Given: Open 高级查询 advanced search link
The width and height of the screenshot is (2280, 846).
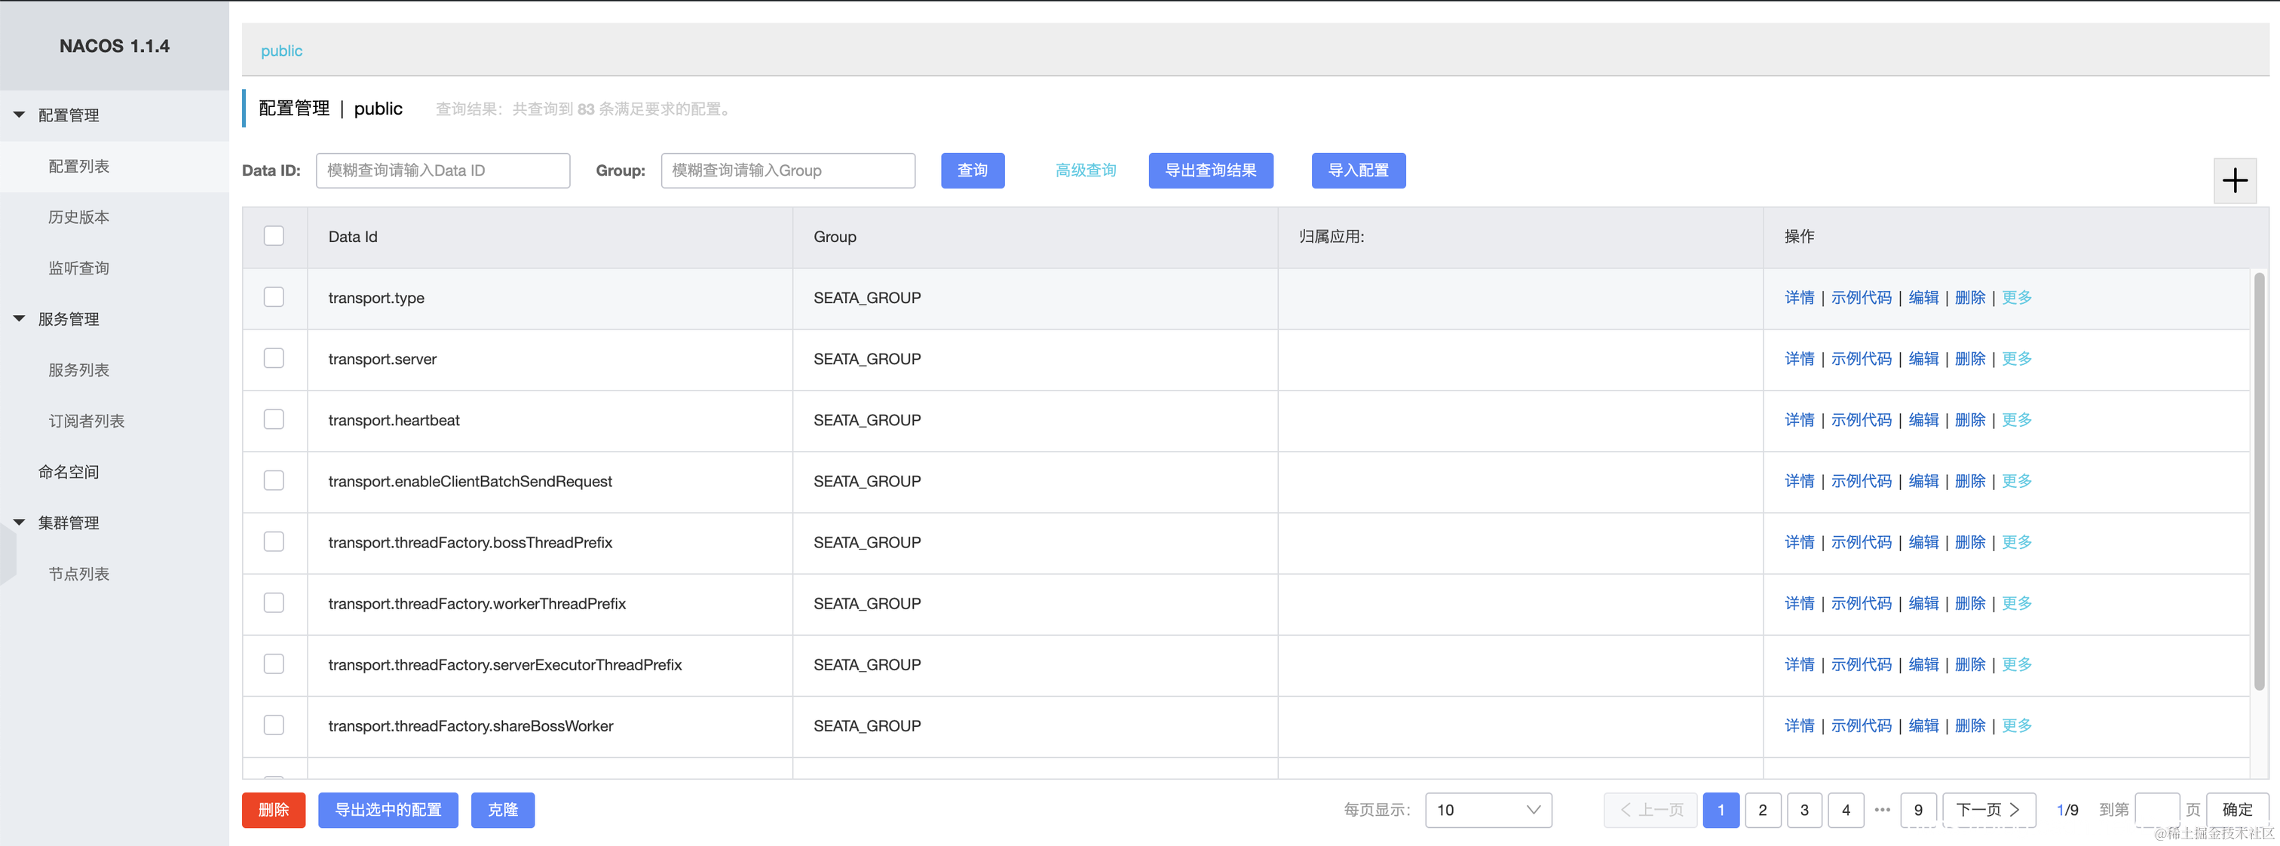Looking at the screenshot, I should [x=1085, y=170].
